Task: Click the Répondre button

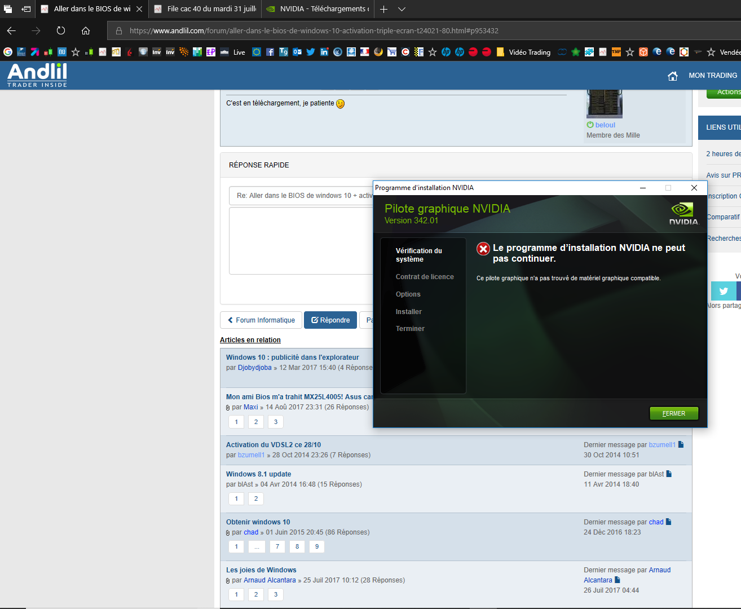Action: coord(330,320)
